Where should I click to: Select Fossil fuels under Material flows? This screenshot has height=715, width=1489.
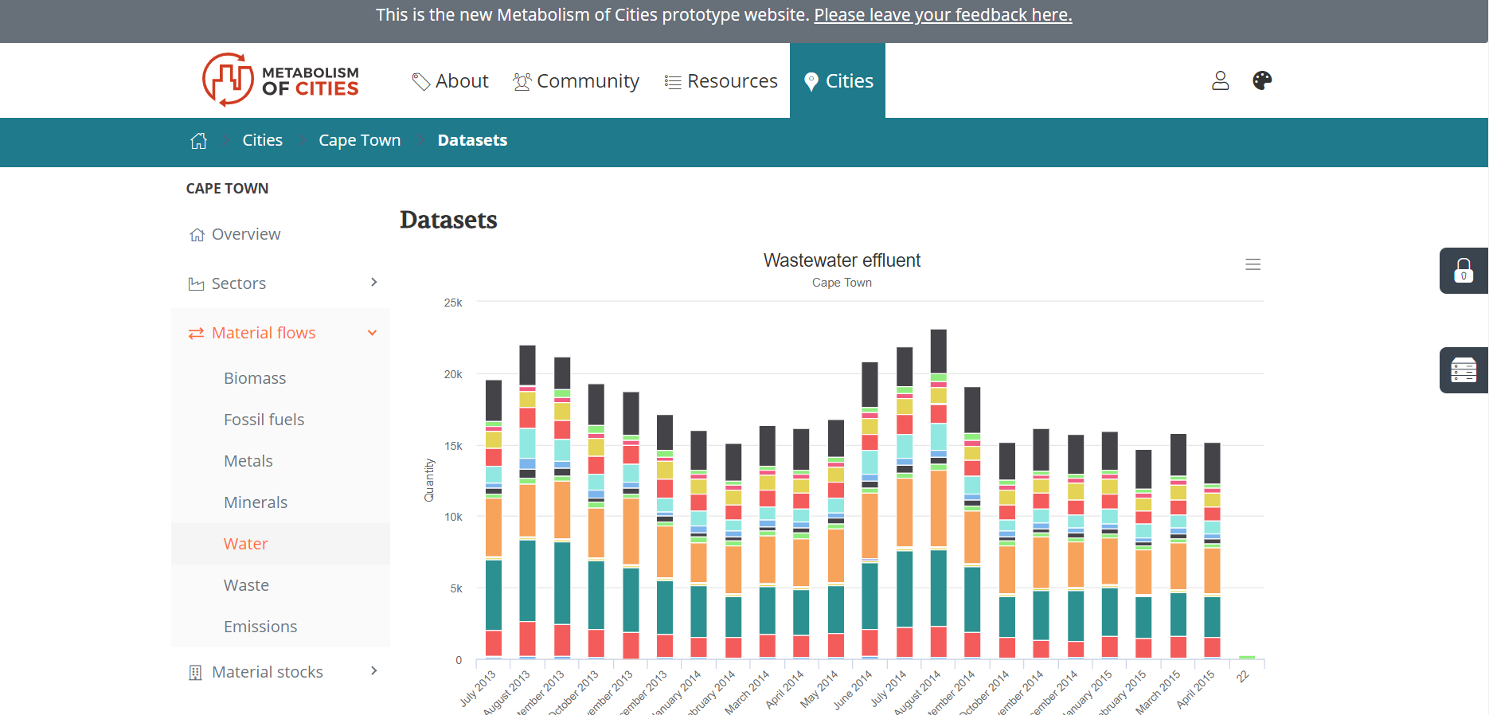click(264, 420)
